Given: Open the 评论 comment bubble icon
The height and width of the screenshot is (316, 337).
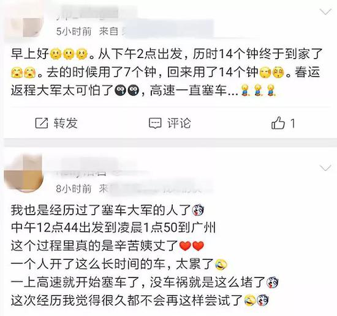Looking at the screenshot, I should pyautogui.click(x=155, y=123).
